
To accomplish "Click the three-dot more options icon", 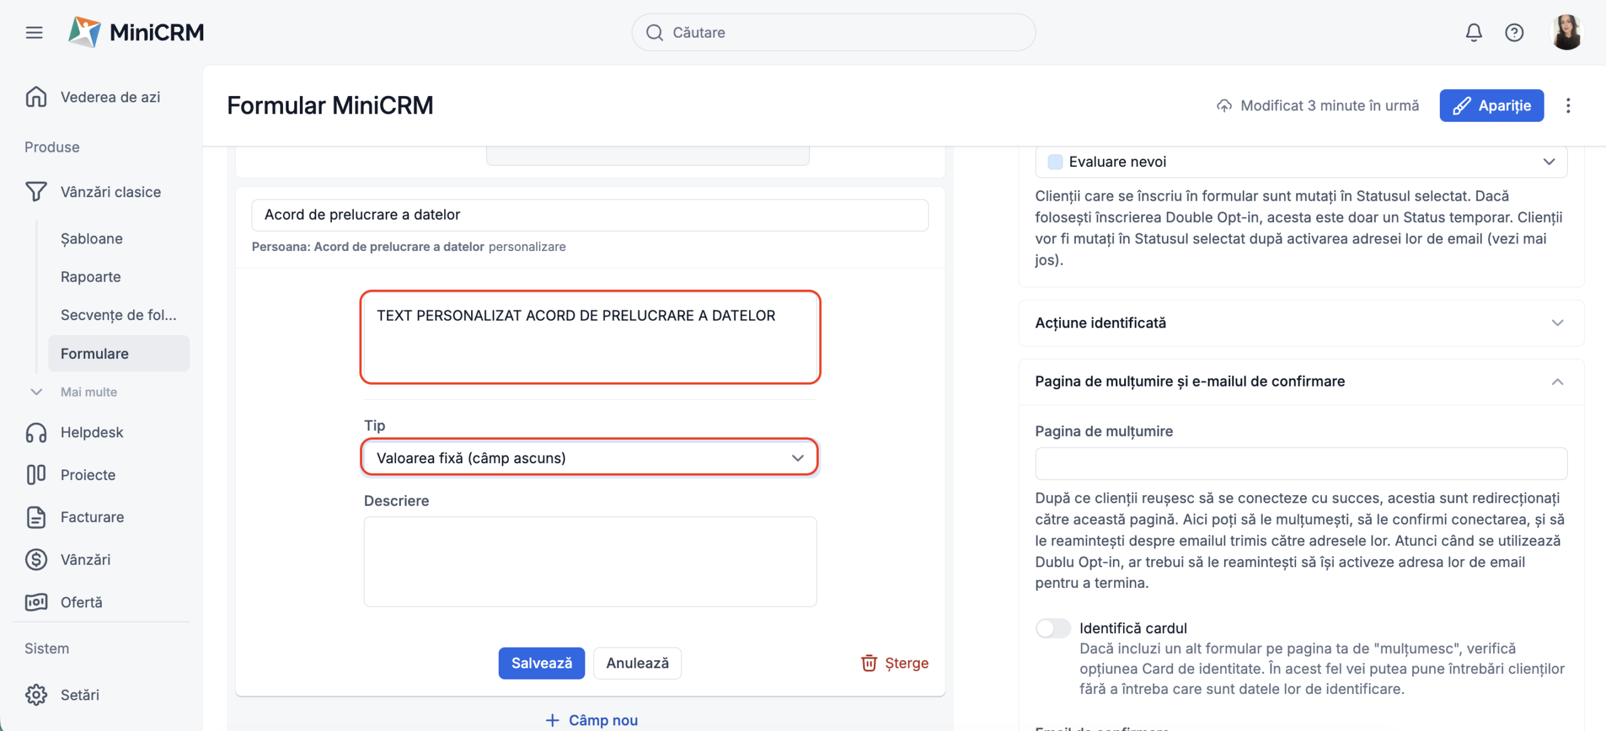I will (x=1568, y=105).
